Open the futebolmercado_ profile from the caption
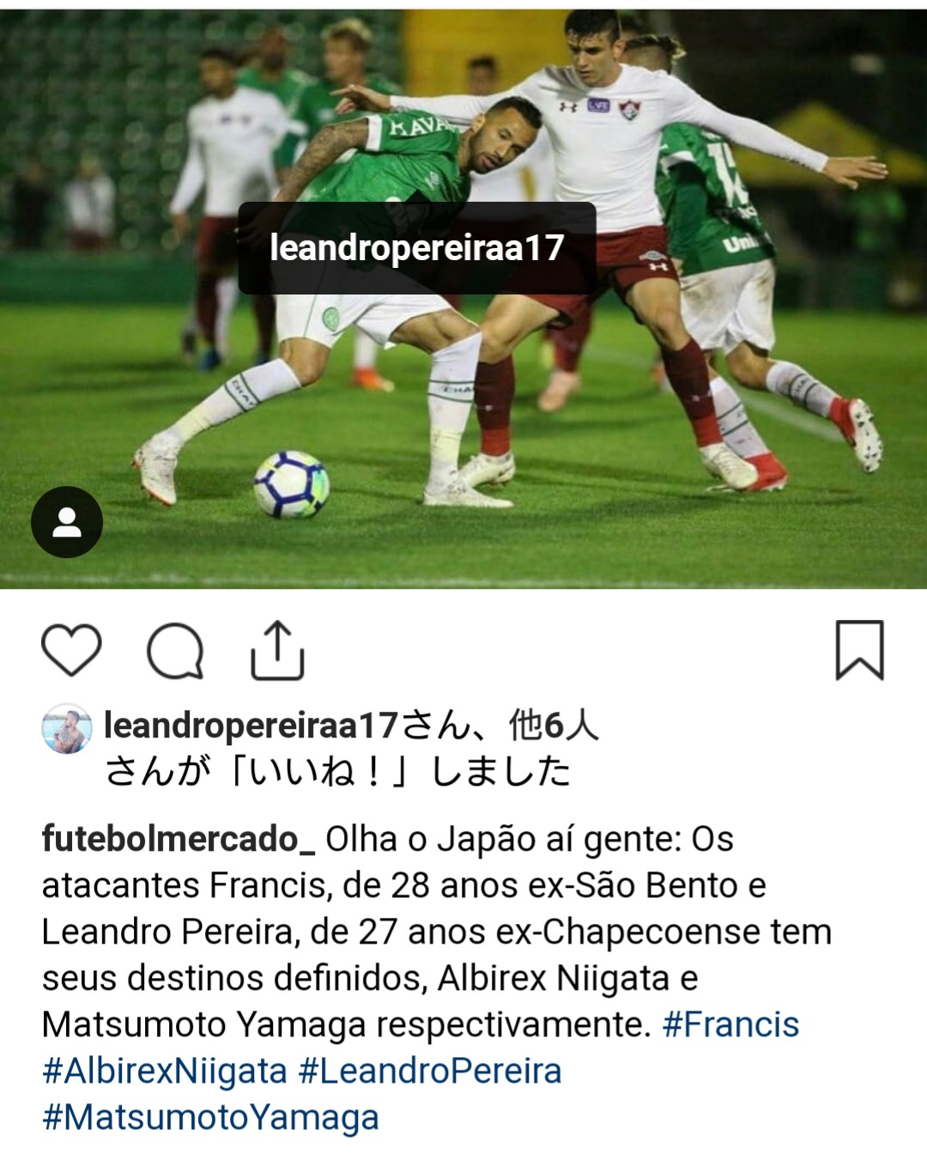The image size is (927, 1154). pyautogui.click(x=179, y=839)
